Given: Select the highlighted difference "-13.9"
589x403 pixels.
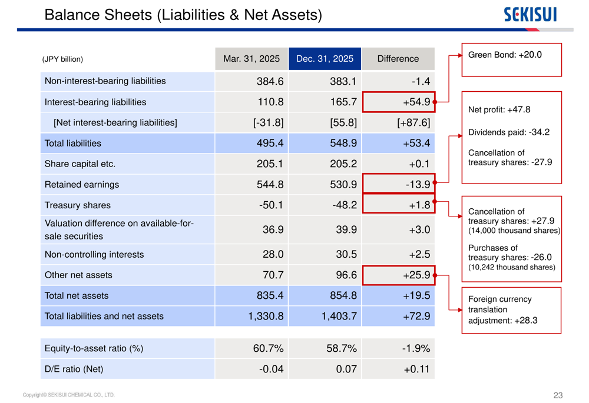Looking at the screenshot, I should [x=399, y=184].
